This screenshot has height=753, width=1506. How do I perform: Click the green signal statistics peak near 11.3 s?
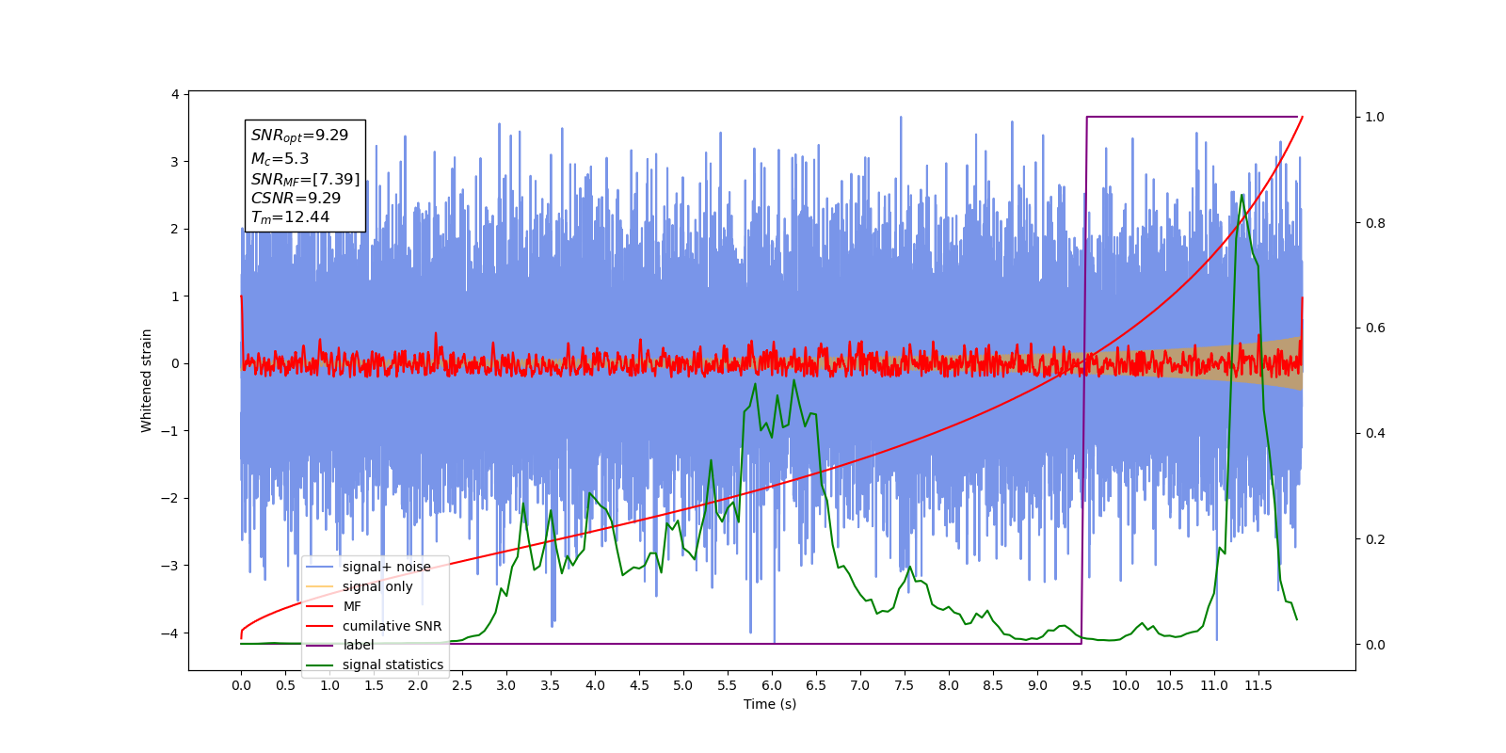point(1242,196)
